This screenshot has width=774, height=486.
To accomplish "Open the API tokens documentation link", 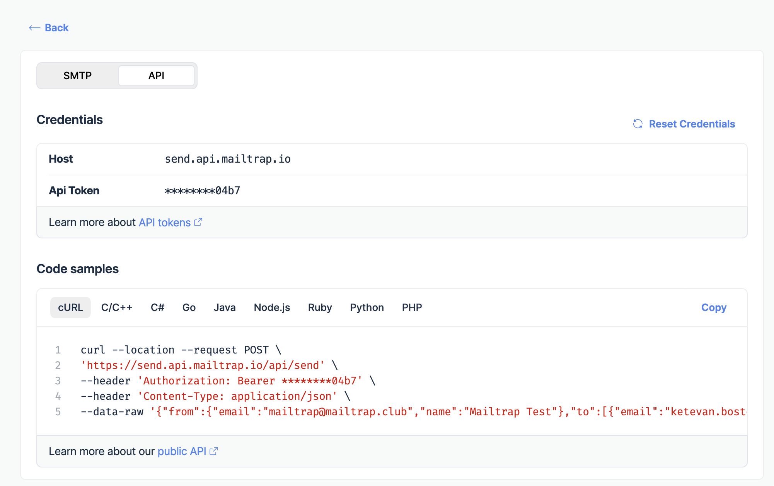I will tap(164, 222).
